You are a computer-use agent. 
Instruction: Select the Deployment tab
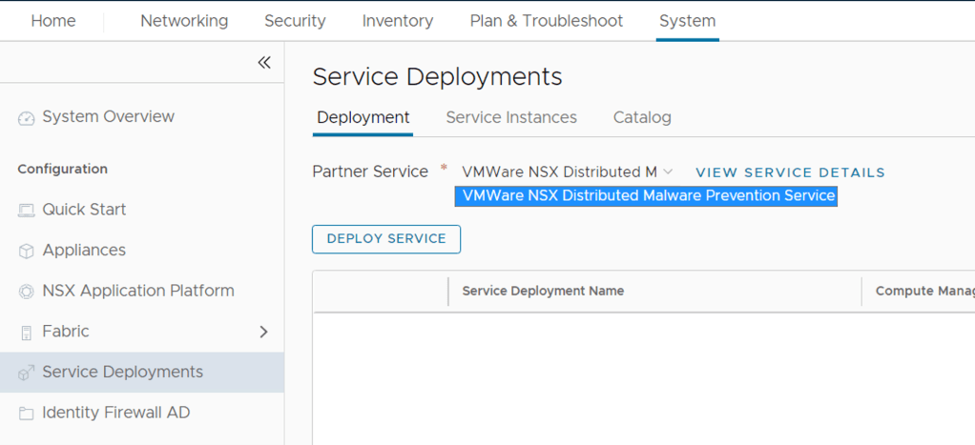(x=363, y=117)
